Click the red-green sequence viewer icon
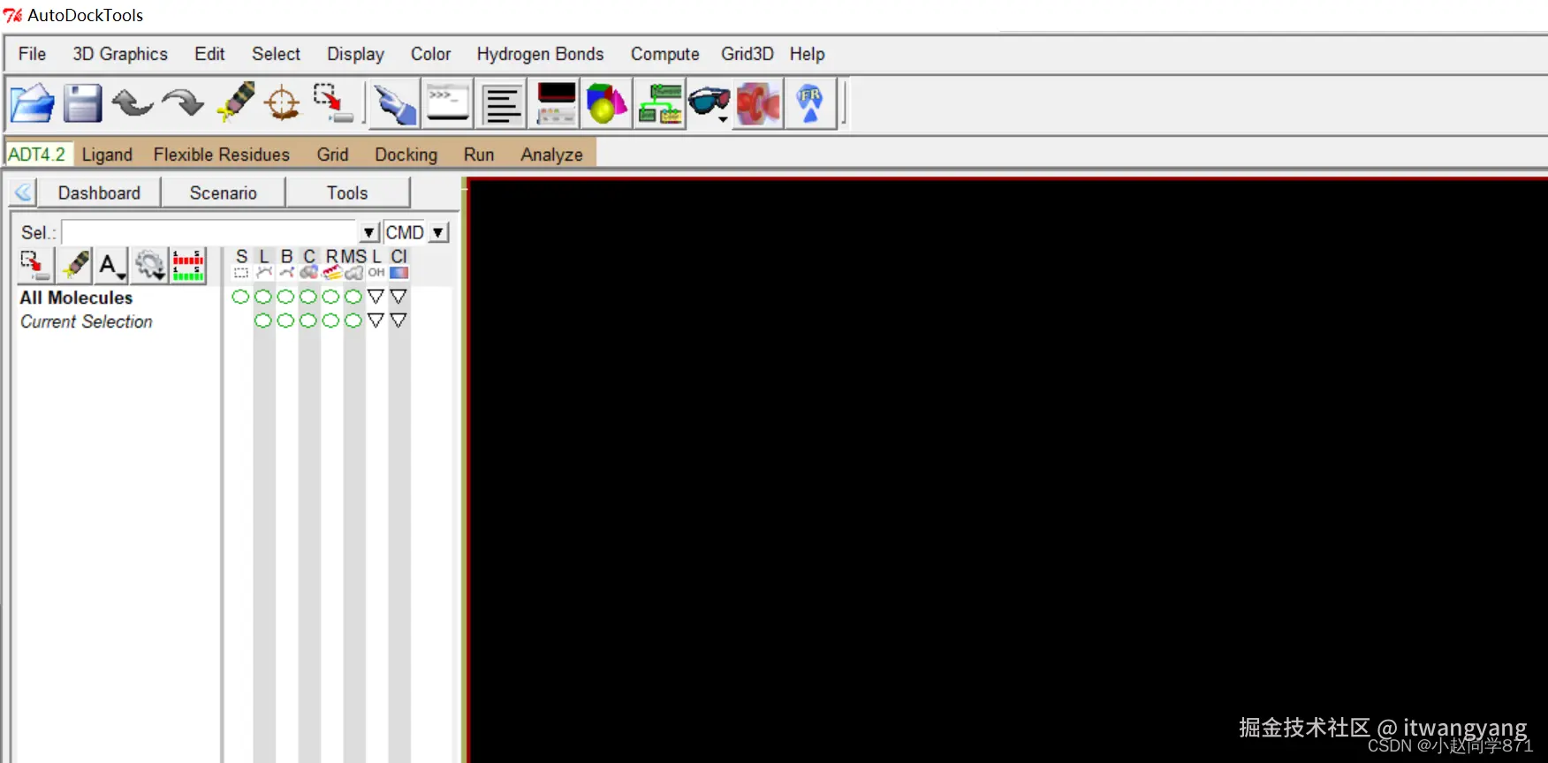The image size is (1548, 763). (188, 265)
